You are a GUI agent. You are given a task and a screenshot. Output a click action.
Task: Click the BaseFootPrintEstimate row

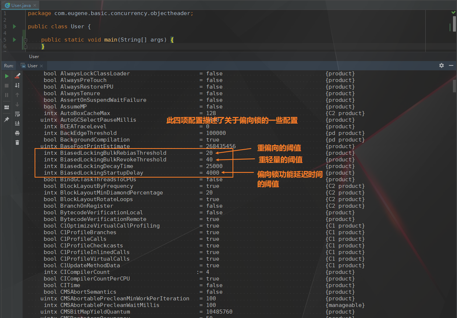click(x=198, y=146)
